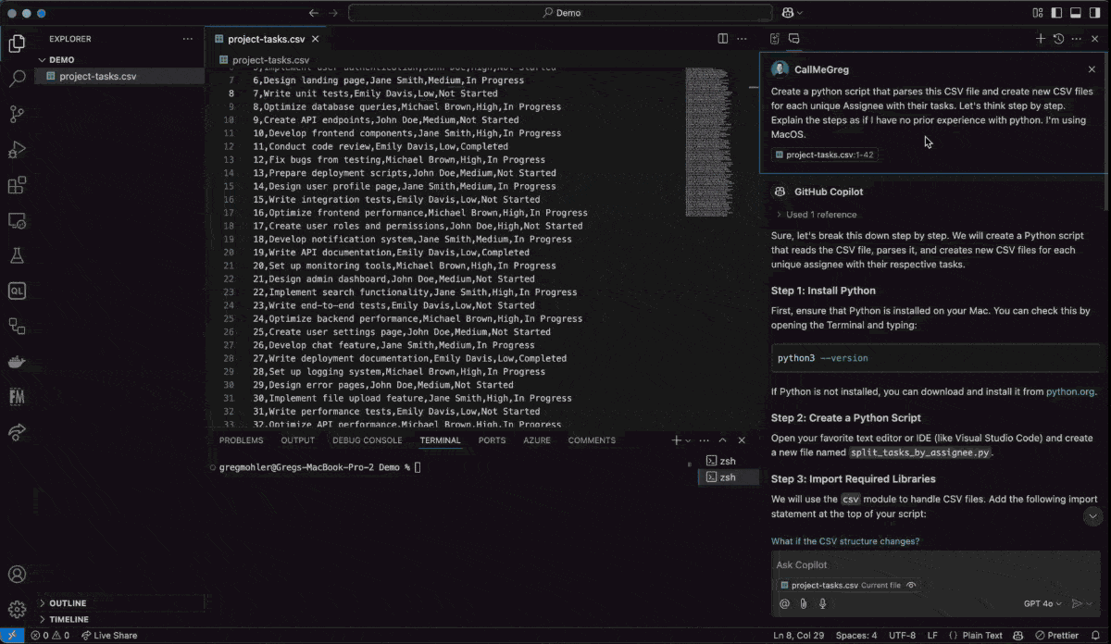Open the CodeQL view in activity bar
The image size is (1111, 644).
17,291
